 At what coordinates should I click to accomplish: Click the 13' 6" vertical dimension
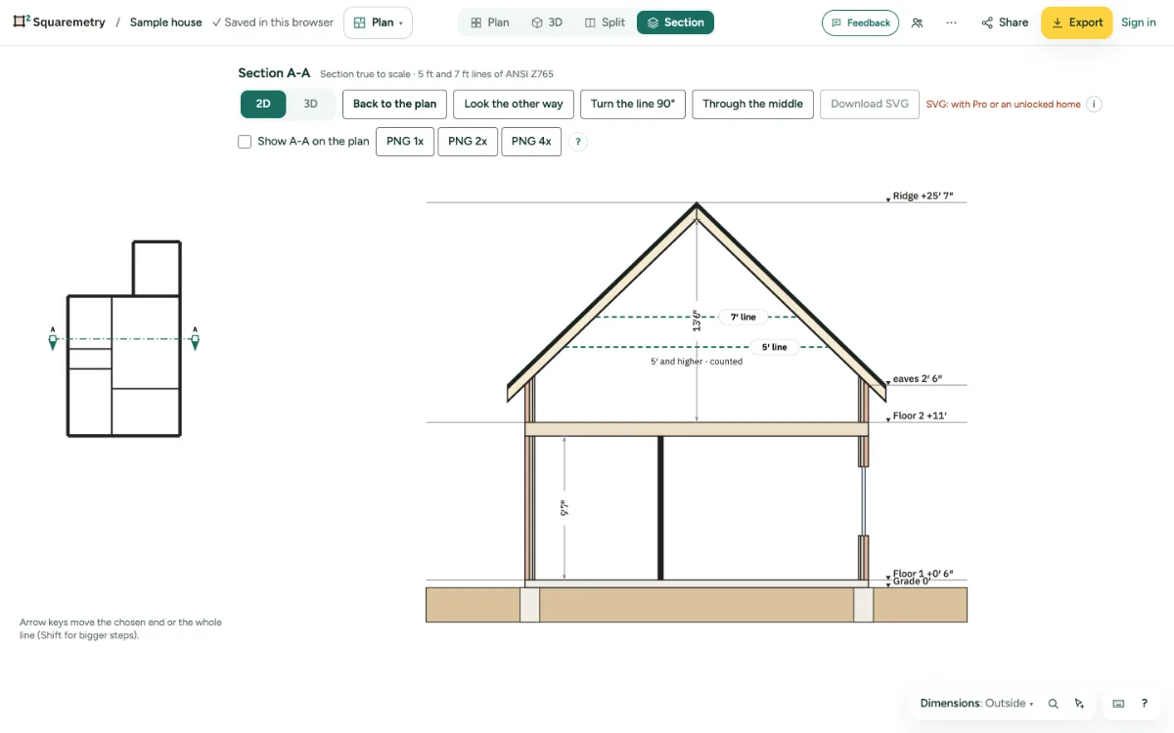pyautogui.click(x=697, y=321)
